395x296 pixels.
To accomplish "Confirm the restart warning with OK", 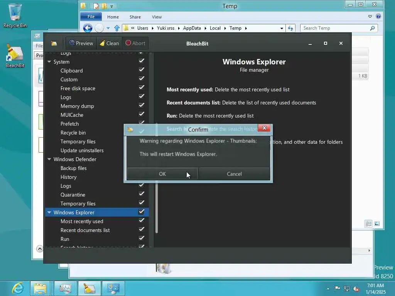I will click(162, 174).
